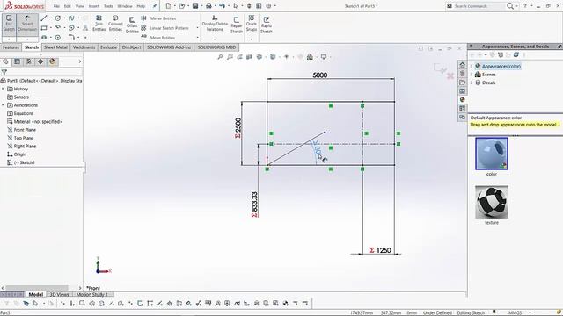Select the Sketch Fillet tool
The height and width of the screenshot is (316, 563).
[71, 37]
